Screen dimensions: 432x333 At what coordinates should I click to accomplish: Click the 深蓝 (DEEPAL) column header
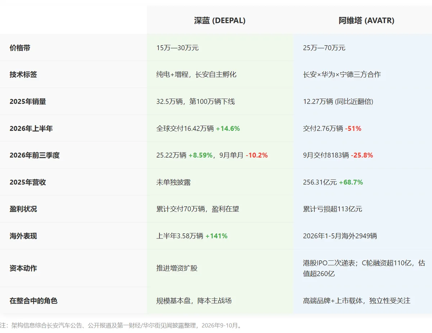[220, 20]
